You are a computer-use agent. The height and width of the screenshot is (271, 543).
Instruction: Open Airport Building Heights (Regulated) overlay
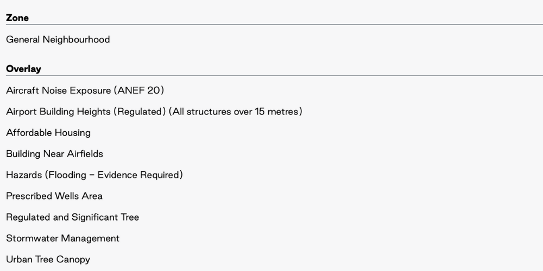[154, 112]
